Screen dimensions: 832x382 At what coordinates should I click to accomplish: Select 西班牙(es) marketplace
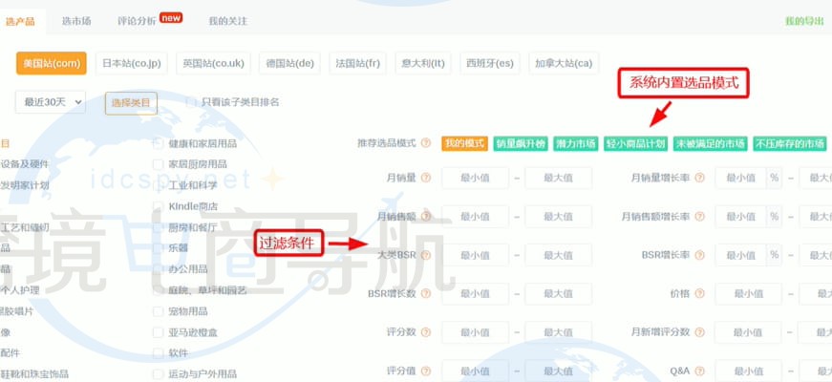click(x=490, y=63)
